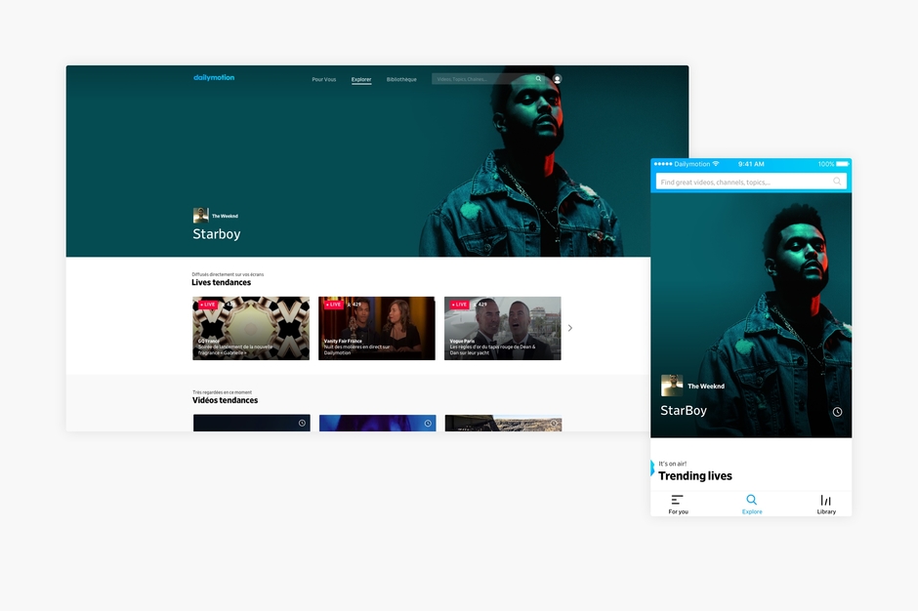The image size is (918, 611).
Task: Open the Vogue Paris live thumbnail
Action: (x=503, y=328)
